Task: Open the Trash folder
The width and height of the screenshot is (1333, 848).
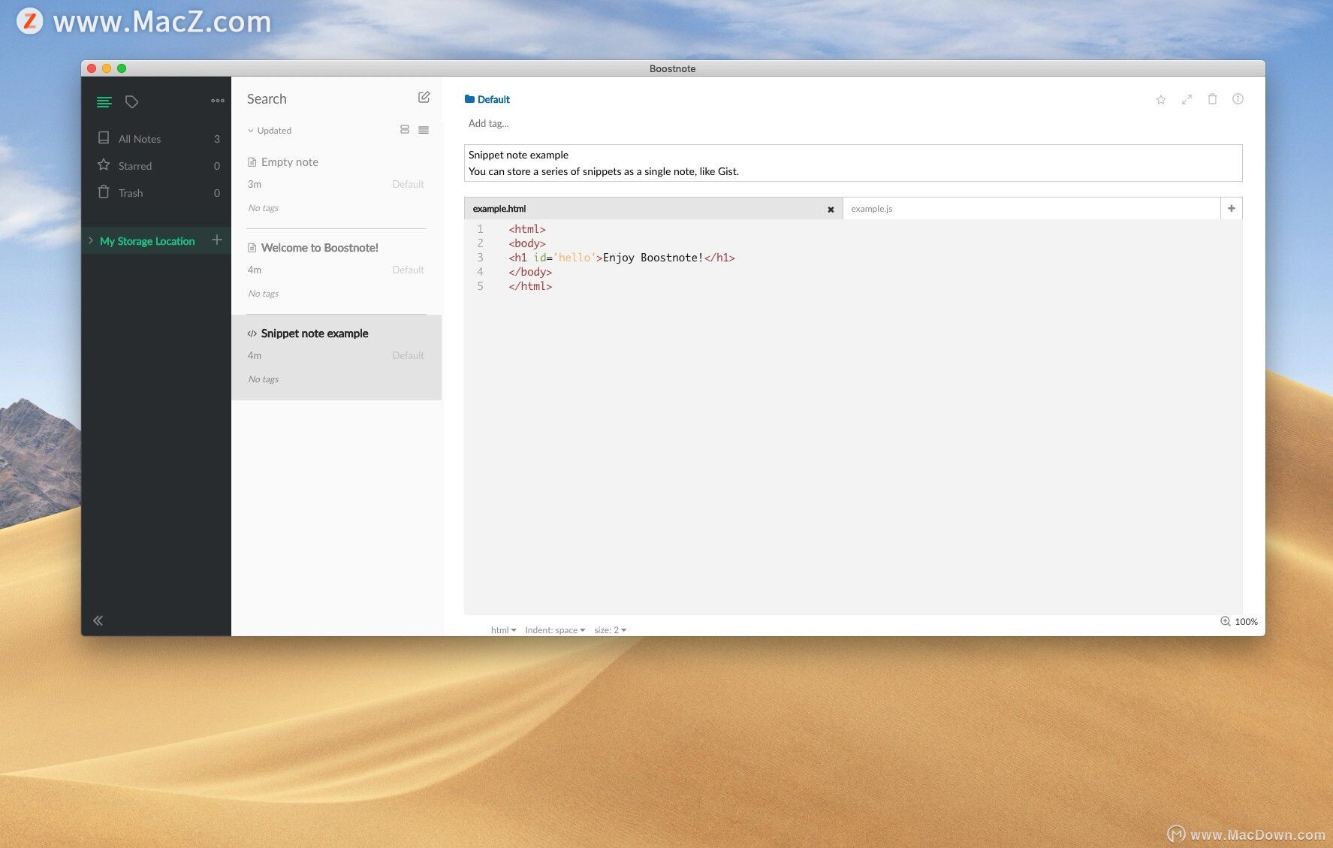Action: pyautogui.click(x=156, y=192)
